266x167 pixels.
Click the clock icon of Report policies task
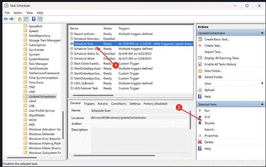coord(72,34)
